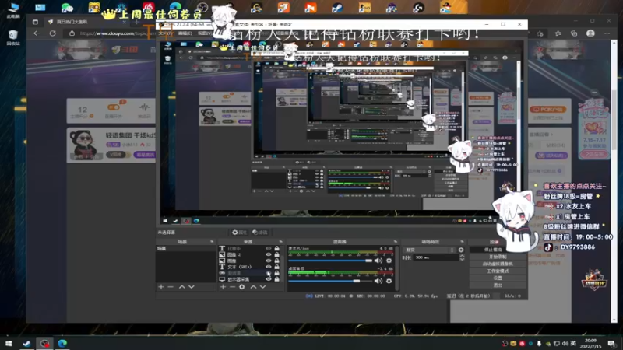Remove the scene with the Scenes minus icon
623x350 pixels.
171,286
